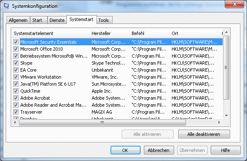Screen dimensions: 247x161
Task: Click Ort cell in the Skype row
Action: click(x=193, y=63)
